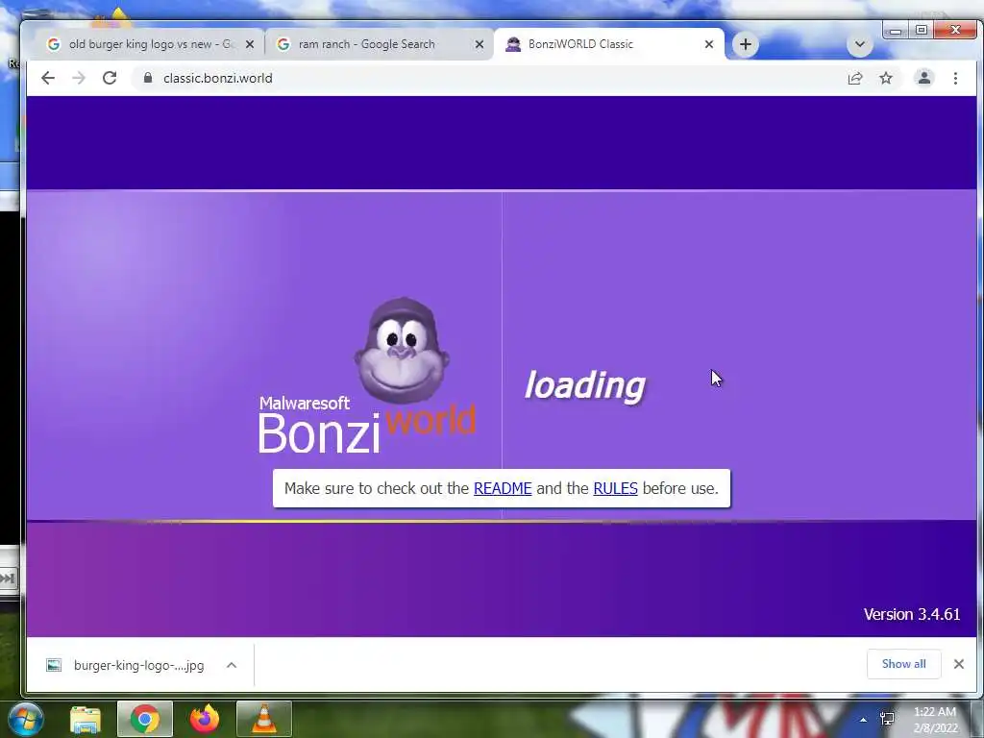Close the old burger king logo tab
This screenshot has width=984, height=738.
[x=249, y=44]
